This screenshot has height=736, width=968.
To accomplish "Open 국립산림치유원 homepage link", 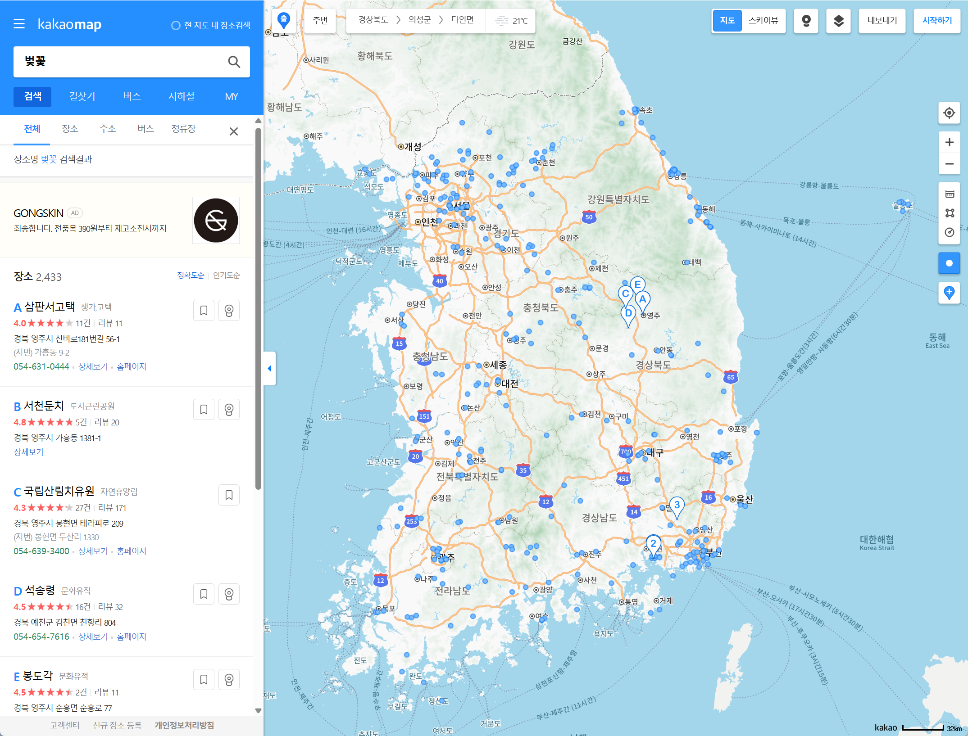I will point(131,551).
